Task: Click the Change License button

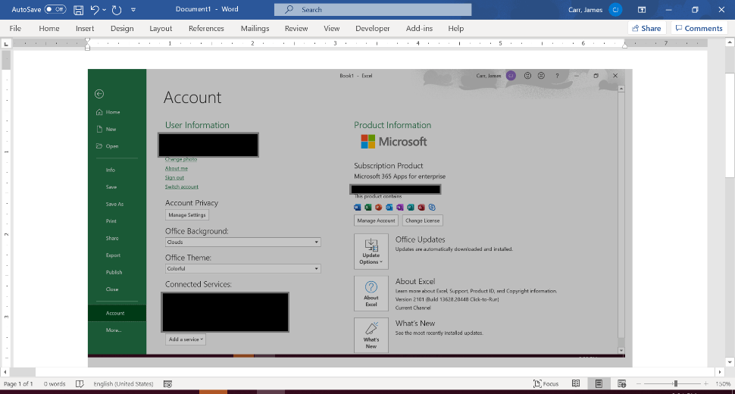Action: click(x=422, y=220)
